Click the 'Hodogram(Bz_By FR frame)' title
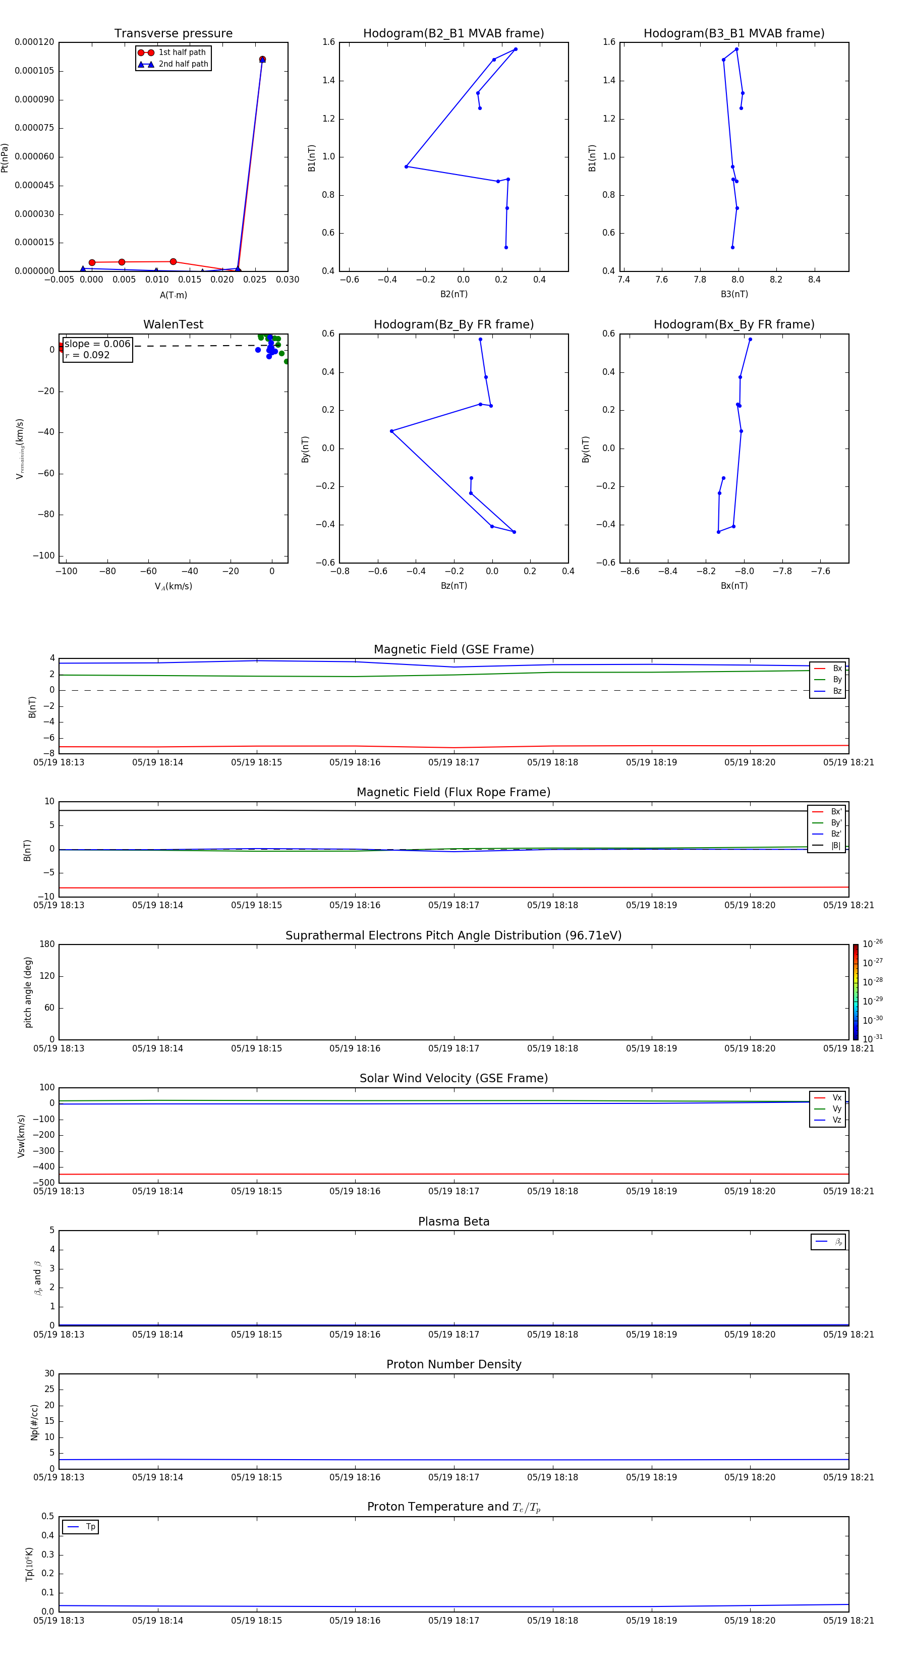The width and height of the screenshot is (908, 1665). tap(453, 324)
